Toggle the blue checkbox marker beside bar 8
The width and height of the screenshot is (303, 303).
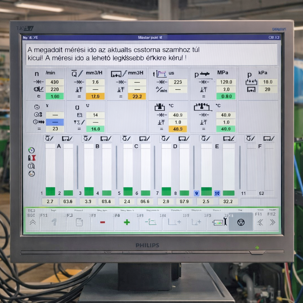click(196, 193)
